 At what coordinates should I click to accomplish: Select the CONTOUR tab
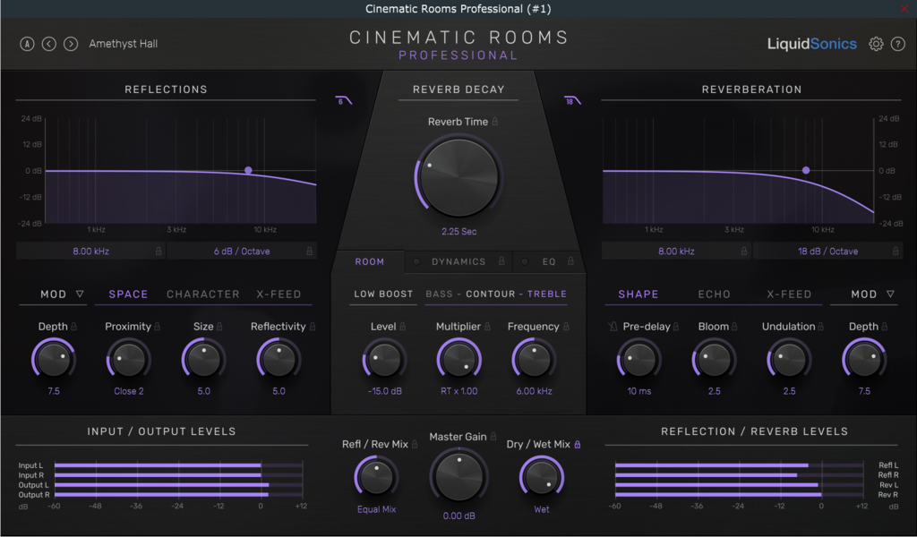click(x=491, y=294)
